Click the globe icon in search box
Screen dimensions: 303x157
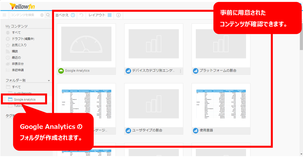click(x=42, y=15)
